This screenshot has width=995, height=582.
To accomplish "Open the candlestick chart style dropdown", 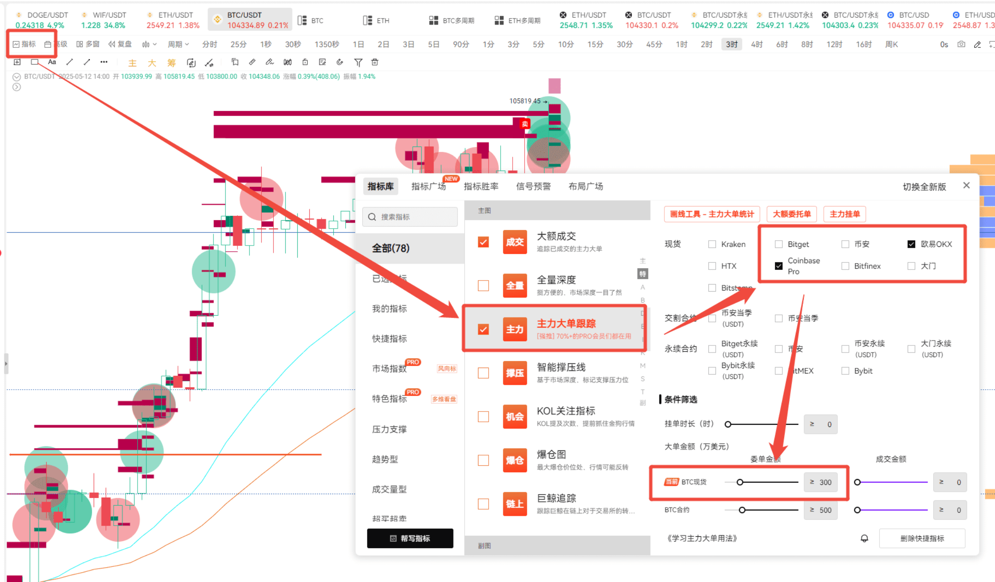I will [149, 44].
